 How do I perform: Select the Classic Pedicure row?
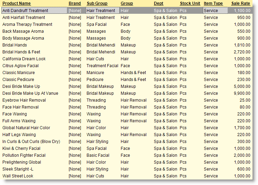coord(127,80)
